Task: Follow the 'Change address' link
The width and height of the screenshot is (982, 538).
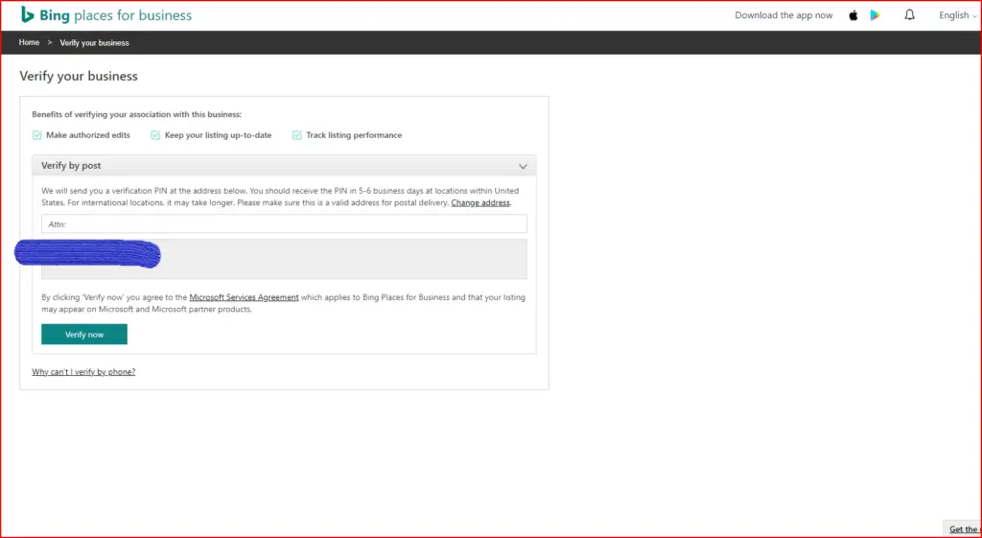Action: [480, 203]
